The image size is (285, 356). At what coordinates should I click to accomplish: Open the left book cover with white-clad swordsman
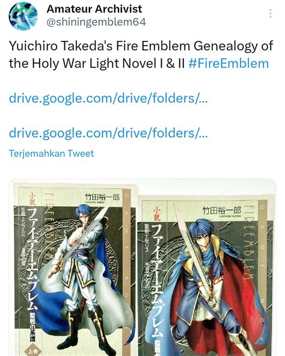(x=75, y=269)
